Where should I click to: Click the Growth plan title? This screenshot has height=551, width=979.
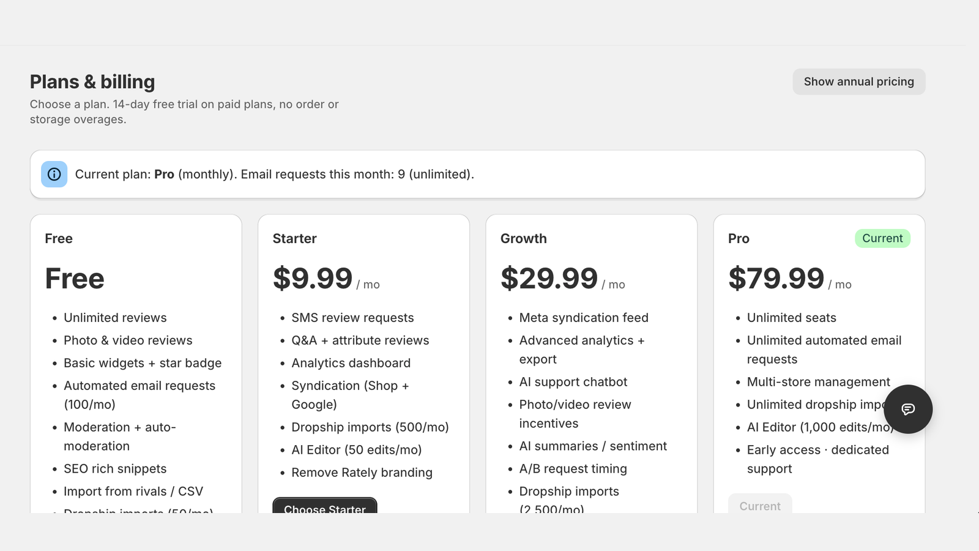(x=523, y=239)
